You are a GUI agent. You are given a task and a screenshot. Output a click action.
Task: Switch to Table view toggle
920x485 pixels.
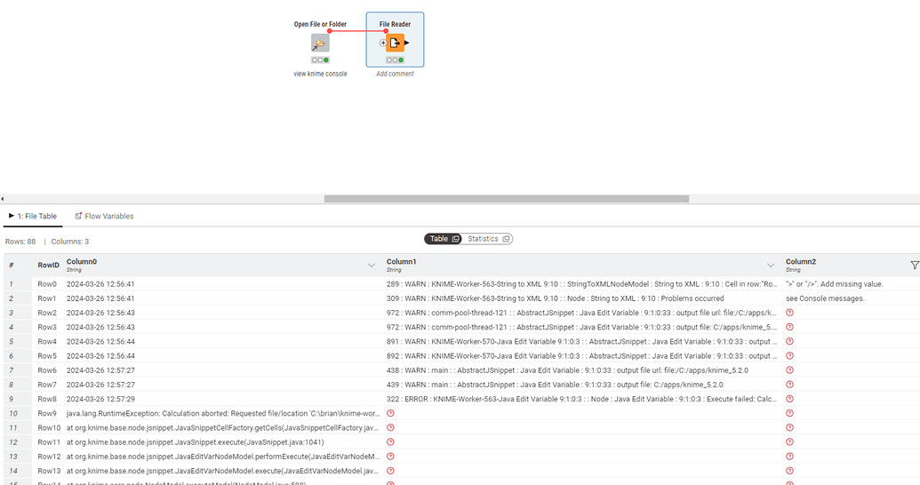[443, 239]
